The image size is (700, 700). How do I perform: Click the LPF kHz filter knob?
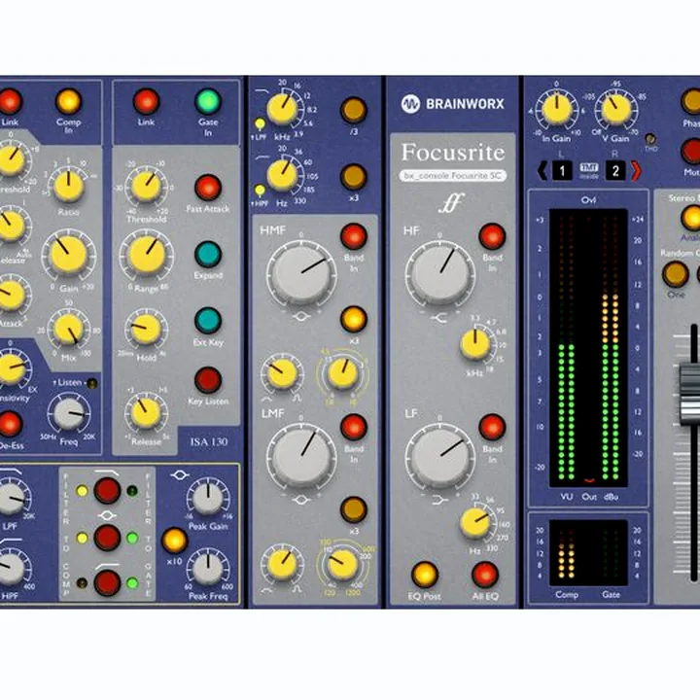pos(282,109)
